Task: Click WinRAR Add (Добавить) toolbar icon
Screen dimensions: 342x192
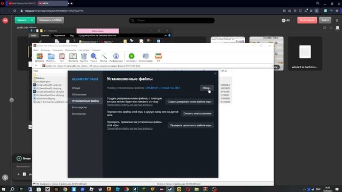Action: tap(39, 58)
